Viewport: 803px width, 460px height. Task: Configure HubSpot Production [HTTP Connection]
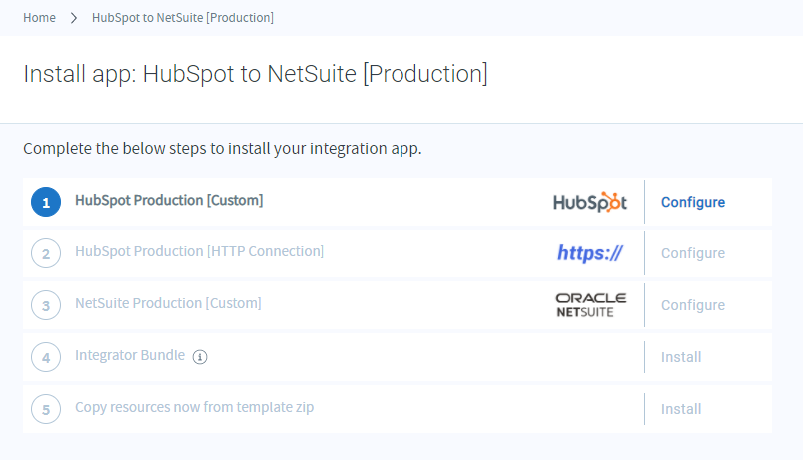click(693, 253)
